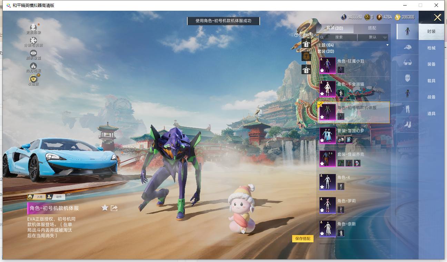Select the shoes category icon

click(407, 124)
